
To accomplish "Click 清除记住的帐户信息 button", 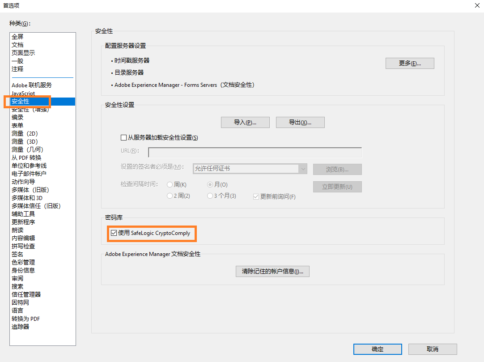I will pyautogui.click(x=272, y=271).
